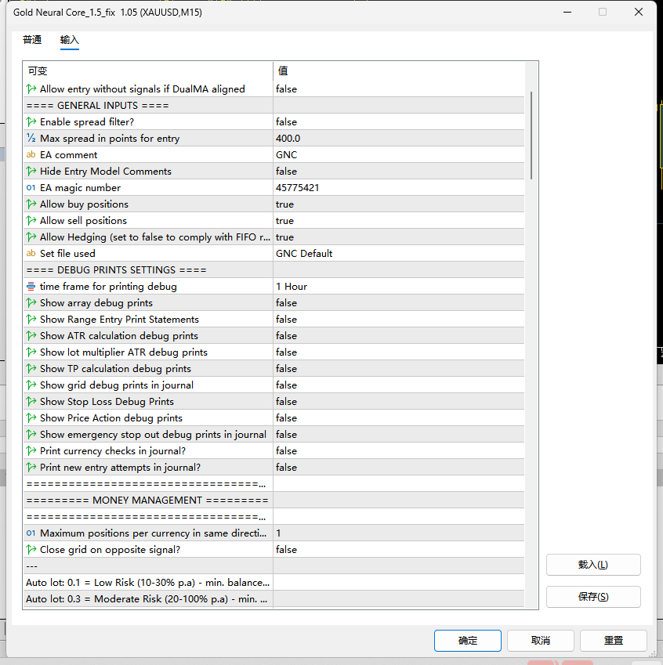The image size is (663, 665).
Task: Click the ½ double-type icon for Max spread
Action: point(31,139)
